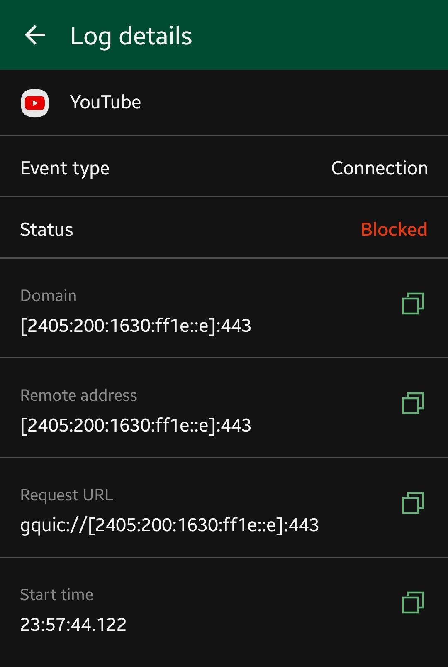Click the back arrow in the header
Screen dimensions: 448x667
pos(35,35)
